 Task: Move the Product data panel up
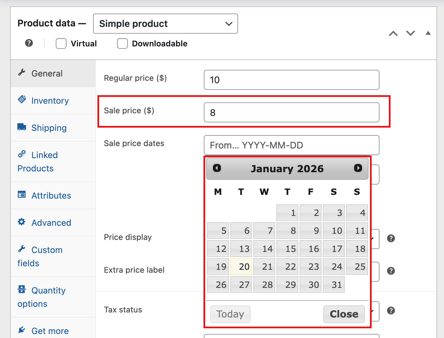pos(393,33)
